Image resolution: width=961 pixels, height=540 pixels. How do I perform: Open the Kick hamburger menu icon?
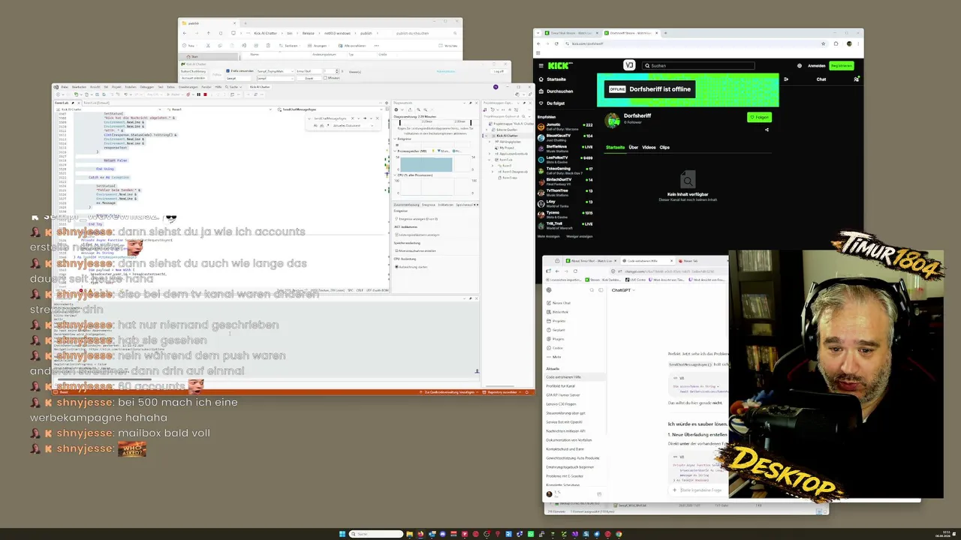click(x=541, y=65)
